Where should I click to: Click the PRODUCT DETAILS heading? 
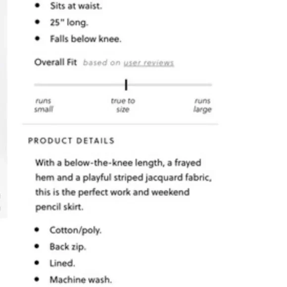(x=71, y=141)
